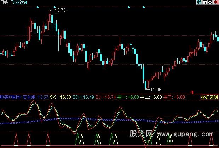
Task: Select the SD indicator value label
Action: [x=80, y=97]
